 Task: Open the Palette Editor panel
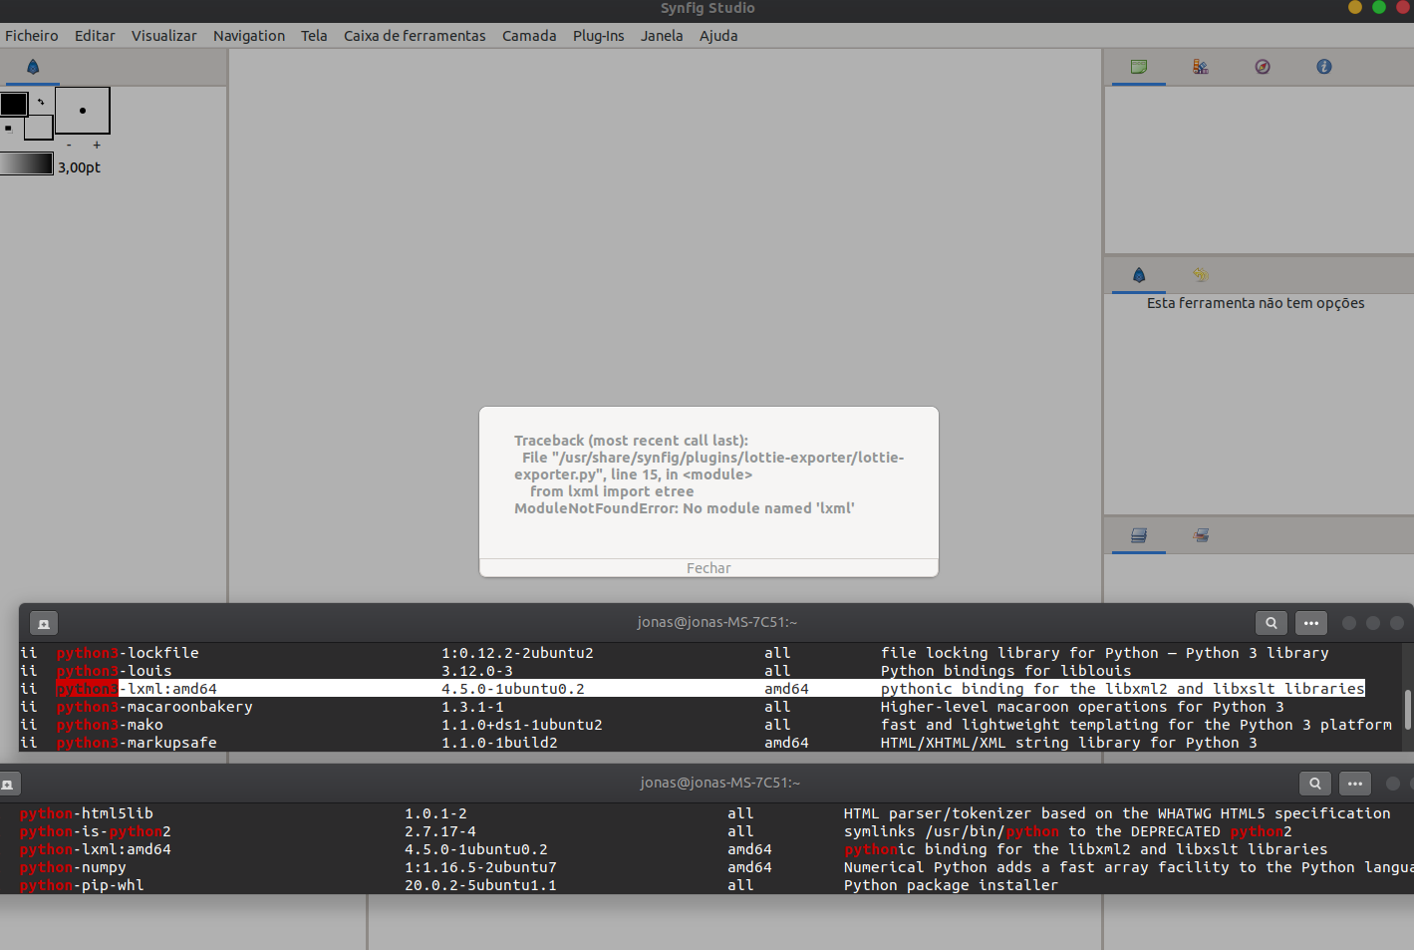click(1200, 67)
